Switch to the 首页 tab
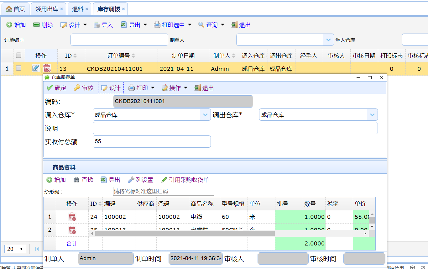The height and width of the screenshot is (269, 428). pyautogui.click(x=16, y=9)
